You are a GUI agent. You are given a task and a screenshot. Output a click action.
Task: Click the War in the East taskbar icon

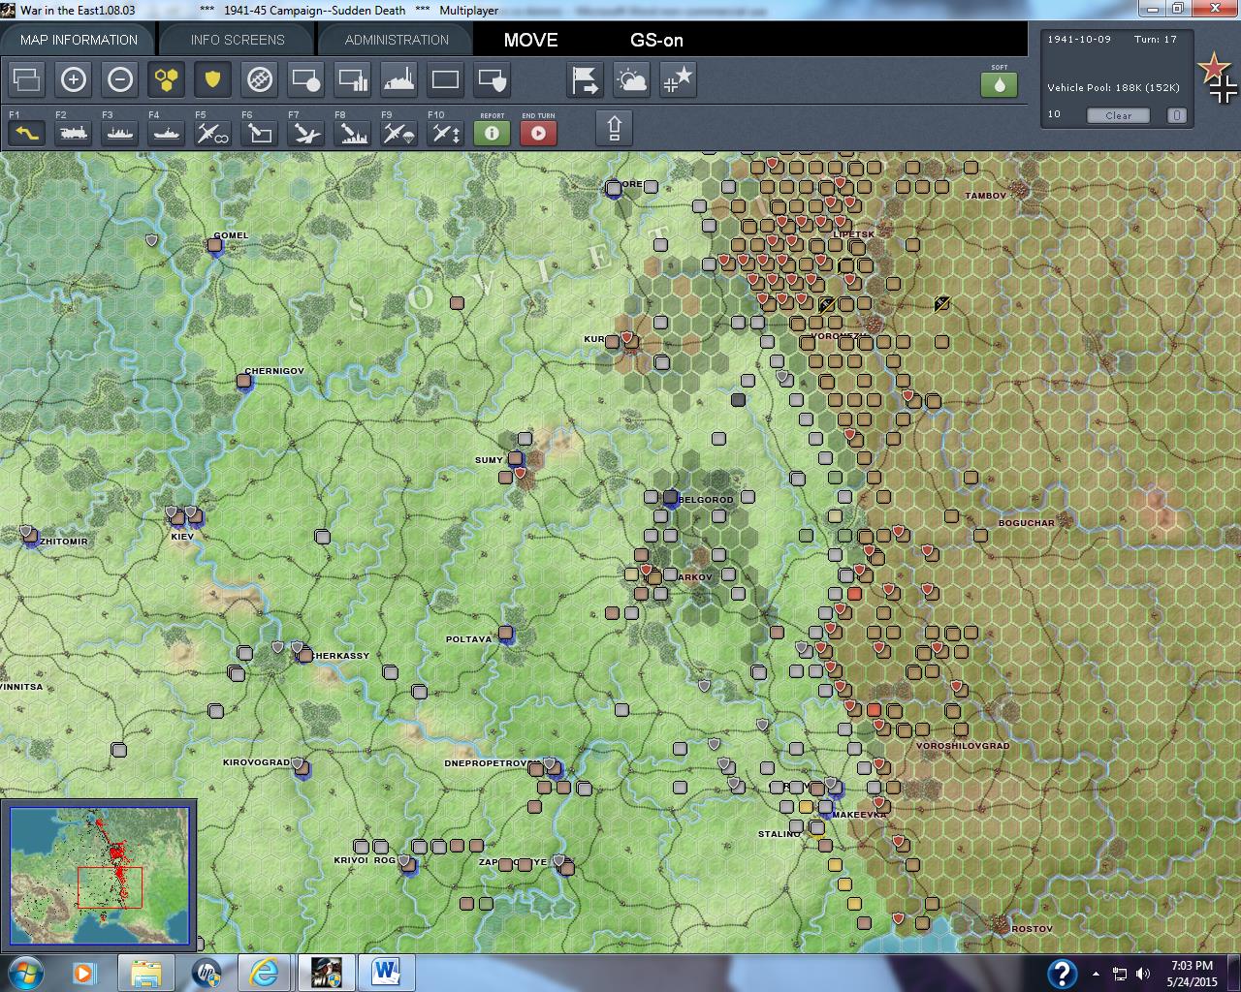point(325,972)
